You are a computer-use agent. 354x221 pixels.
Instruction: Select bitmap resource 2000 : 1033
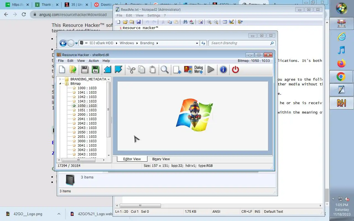click(87, 115)
